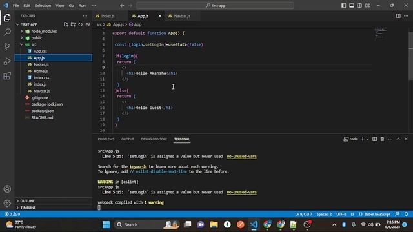The width and height of the screenshot is (413, 232).
Task: Open the Extensions view
Action: tap(7, 76)
